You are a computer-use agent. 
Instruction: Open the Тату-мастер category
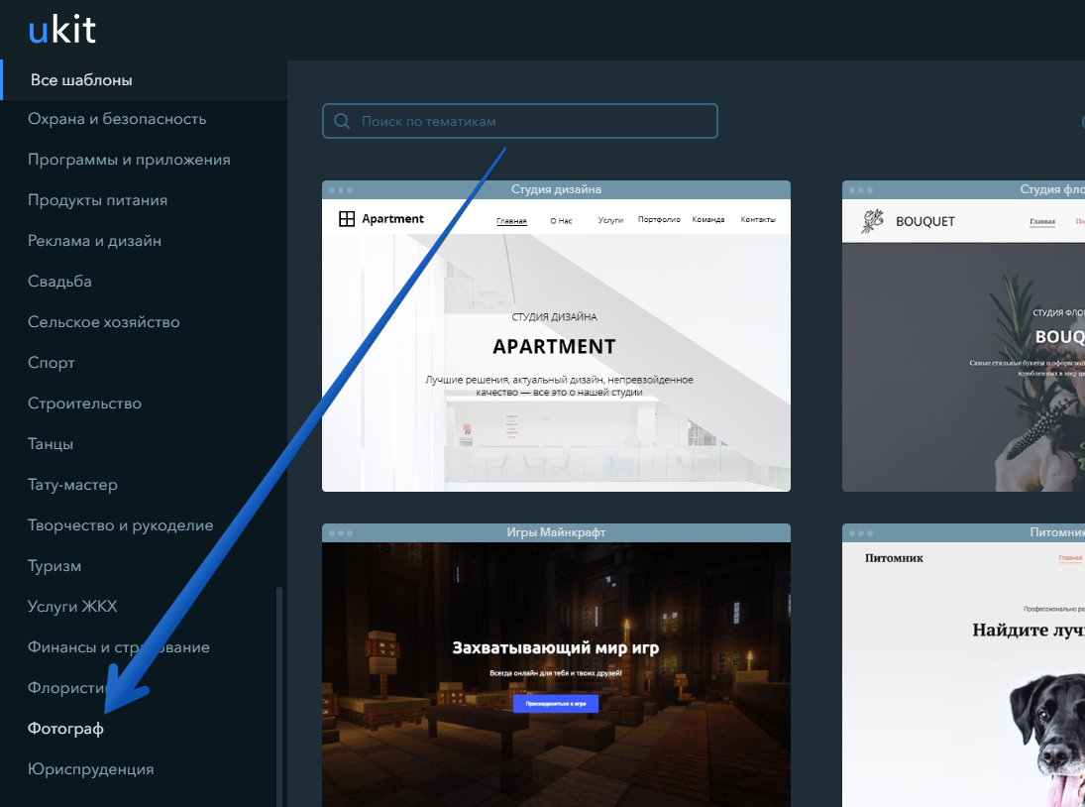(x=72, y=485)
